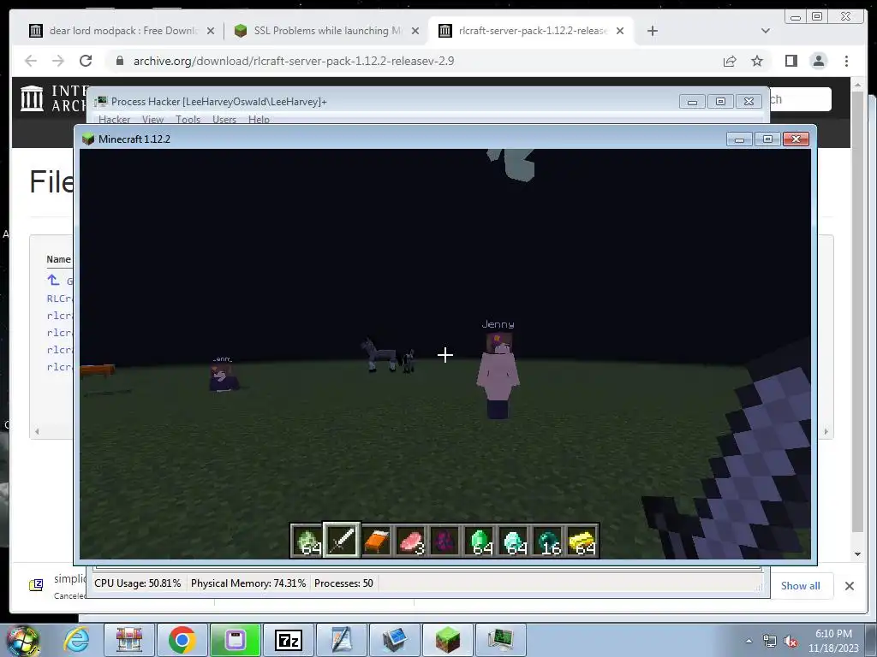877x657 pixels.
Task: Select the ender pearl hotbar slot
Action: tap(547, 541)
